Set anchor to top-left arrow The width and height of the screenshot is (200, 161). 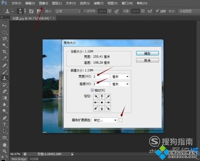click(x=96, y=97)
